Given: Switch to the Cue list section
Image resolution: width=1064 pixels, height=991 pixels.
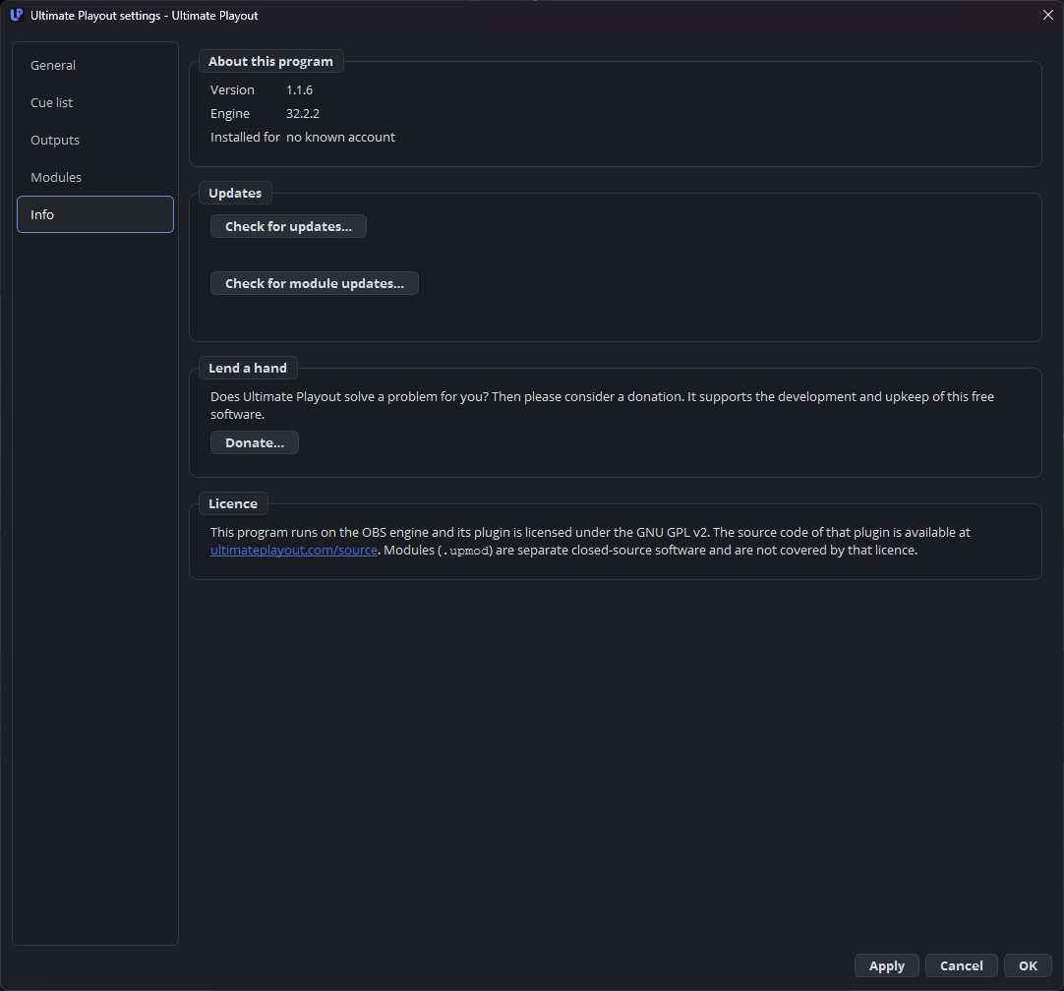Looking at the screenshot, I should 95,102.
